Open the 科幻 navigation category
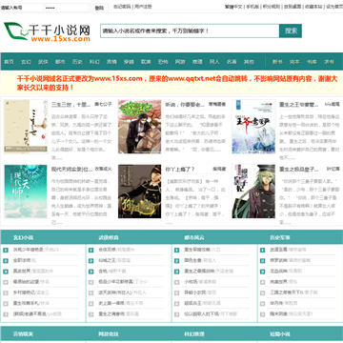Image resolution: width=343 pixels, height=343 pixels. pyautogui.click(x=94, y=62)
